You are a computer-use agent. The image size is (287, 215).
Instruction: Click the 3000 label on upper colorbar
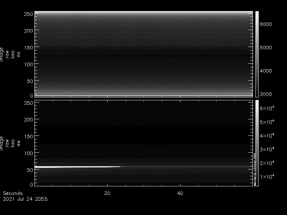click(x=266, y=94)
